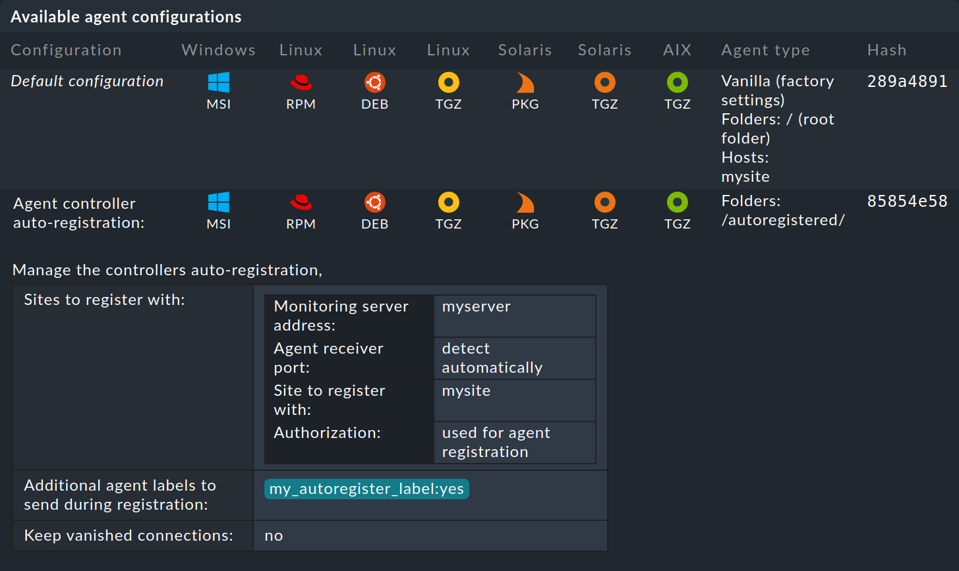Select the teal my_autoregister_label:yes label badge
The width and height of the screenshot is (959, 571).
point(366,489)
